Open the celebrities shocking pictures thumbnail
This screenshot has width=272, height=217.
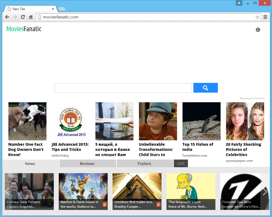pos(245,121)
